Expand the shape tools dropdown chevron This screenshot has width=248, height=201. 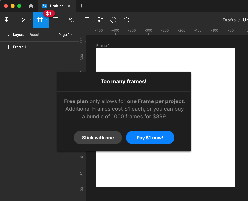tap(62, 20)
